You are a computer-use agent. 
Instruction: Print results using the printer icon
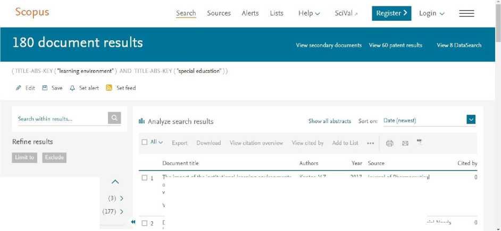coord(390,143)
